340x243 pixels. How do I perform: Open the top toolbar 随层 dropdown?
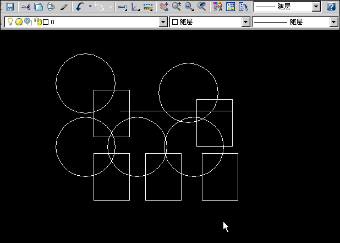(x=316, y=7)
